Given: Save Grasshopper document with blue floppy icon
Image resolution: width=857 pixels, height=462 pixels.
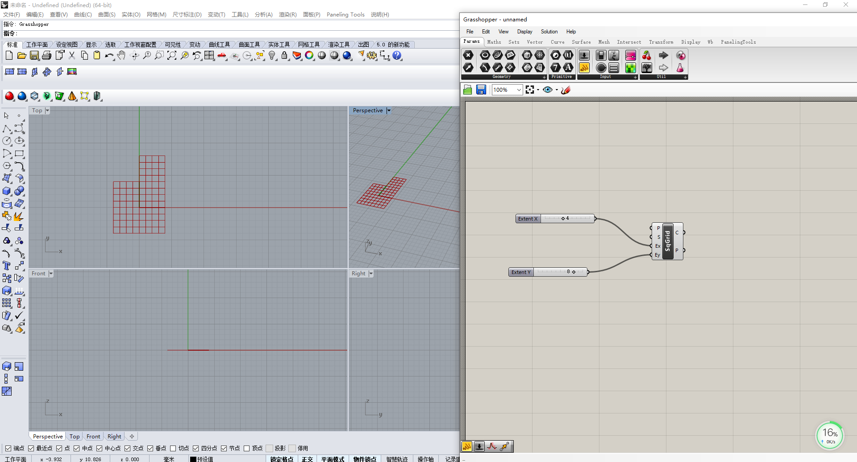Looking at the screenshot, I should coord(481,90).
